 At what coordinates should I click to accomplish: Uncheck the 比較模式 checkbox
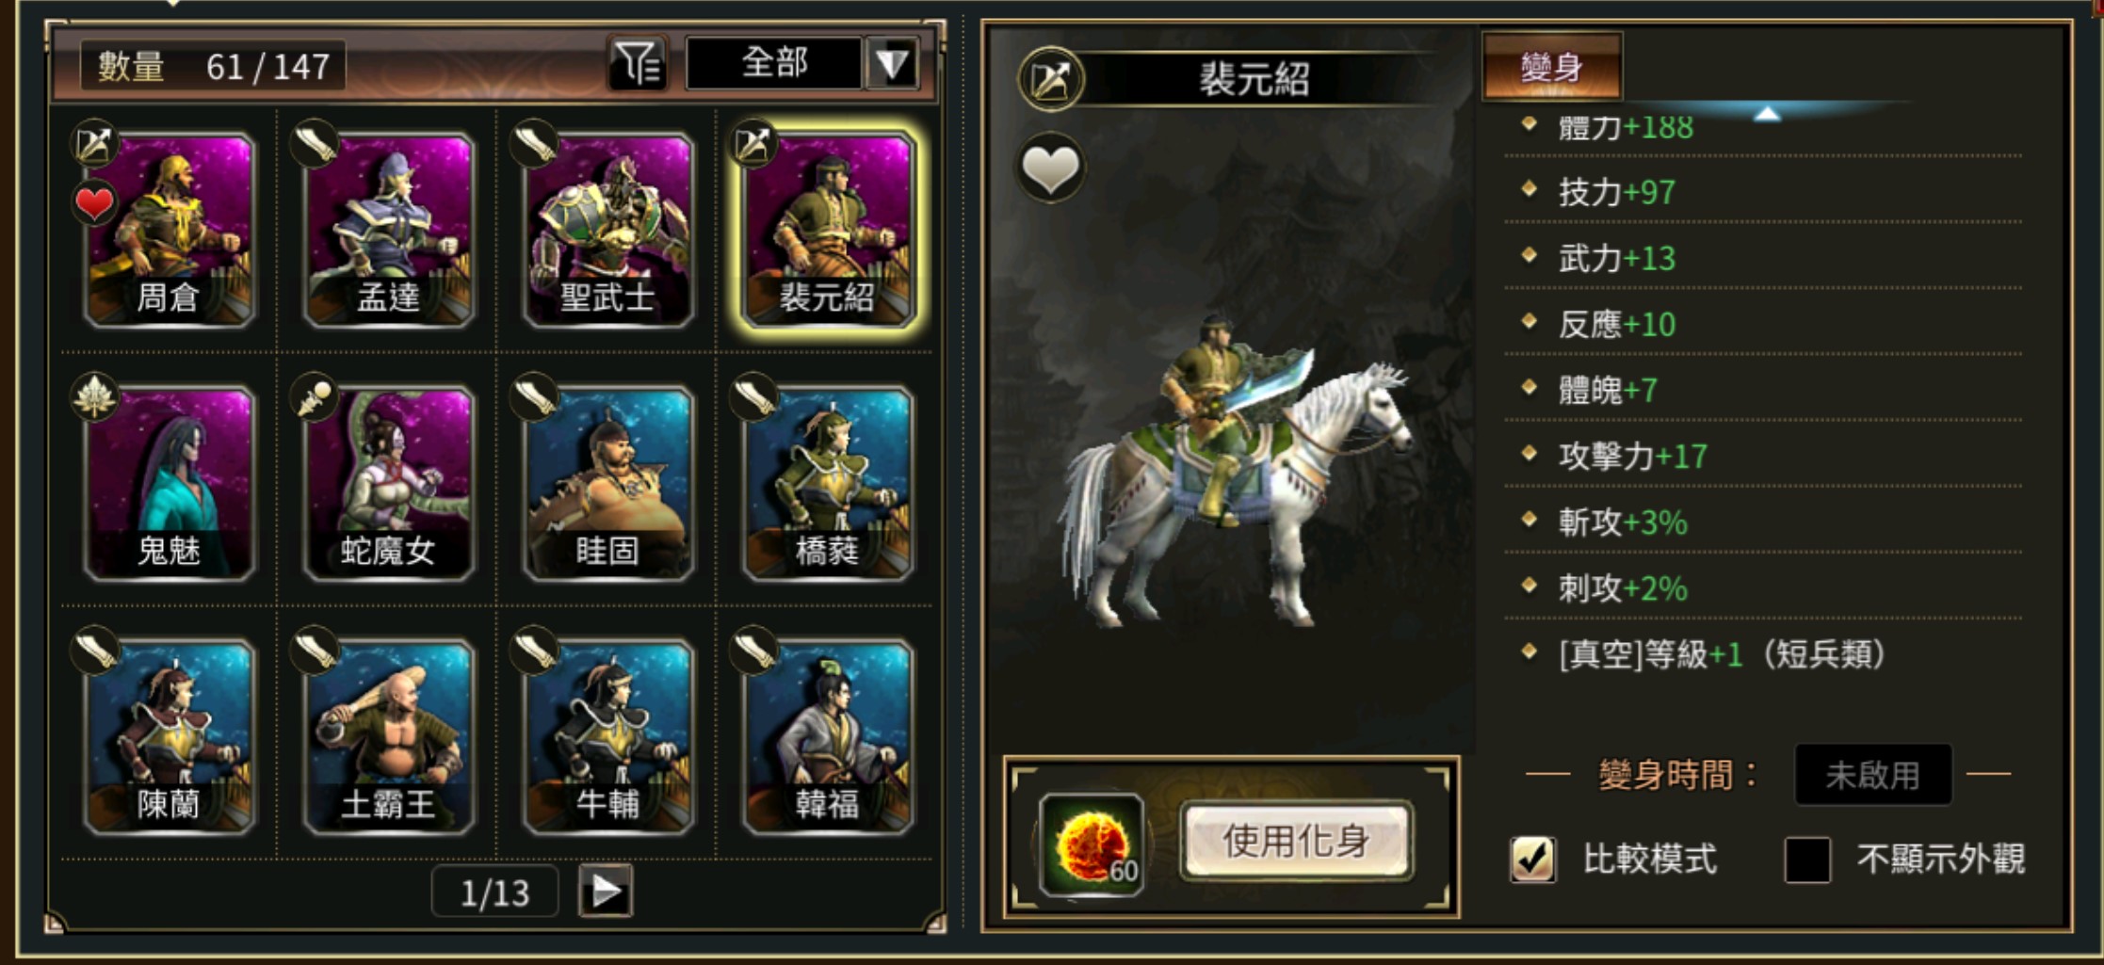[x=1533, y=859]
